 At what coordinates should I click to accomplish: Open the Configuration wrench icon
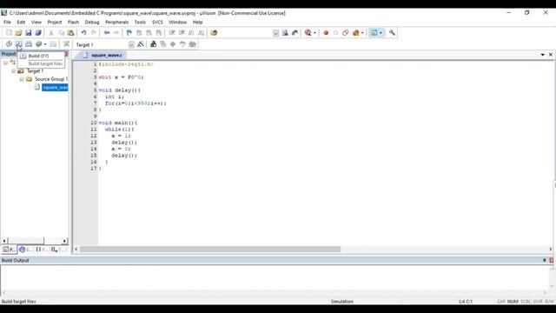(392, 33)
